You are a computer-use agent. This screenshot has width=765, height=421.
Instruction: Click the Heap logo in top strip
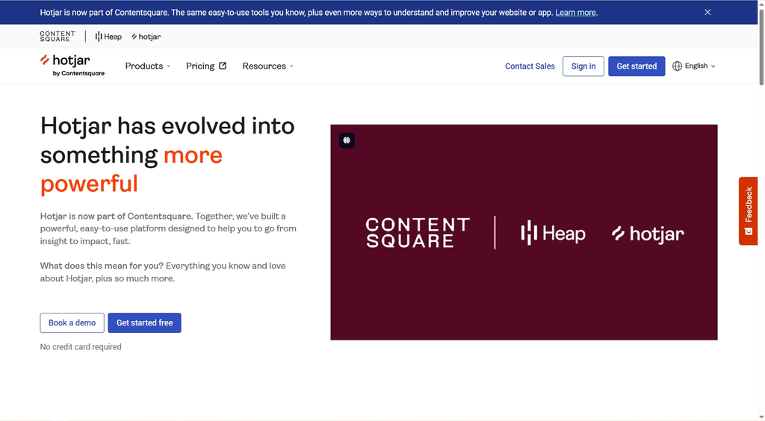click(108, 37)
